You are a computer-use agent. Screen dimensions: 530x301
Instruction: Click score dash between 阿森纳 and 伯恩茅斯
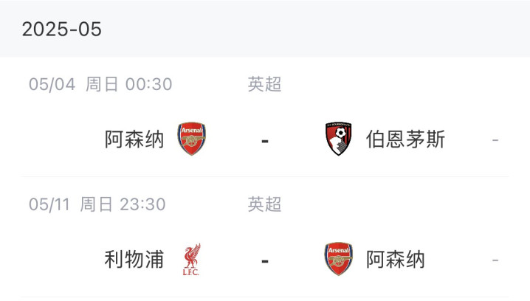click(x=265, y=139)
